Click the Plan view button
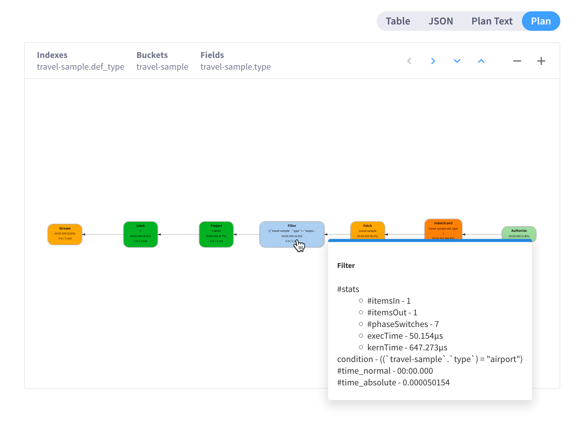Image resolution: width=584 pixels, height=423 pixels. [541, 21]
